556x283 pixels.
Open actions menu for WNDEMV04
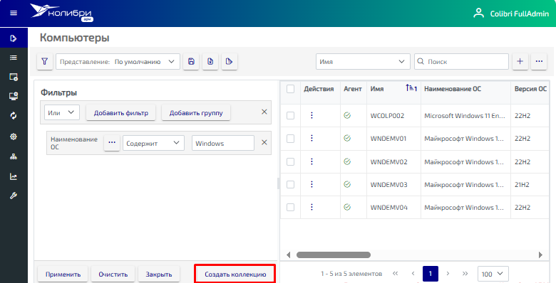[x=312, y=208]
